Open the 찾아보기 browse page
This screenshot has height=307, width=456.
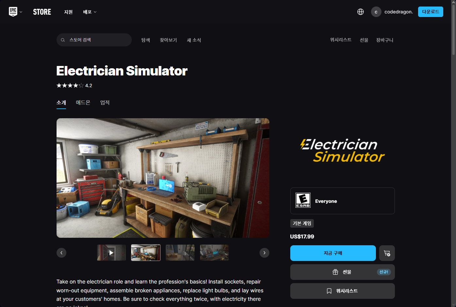pos(168,40)
